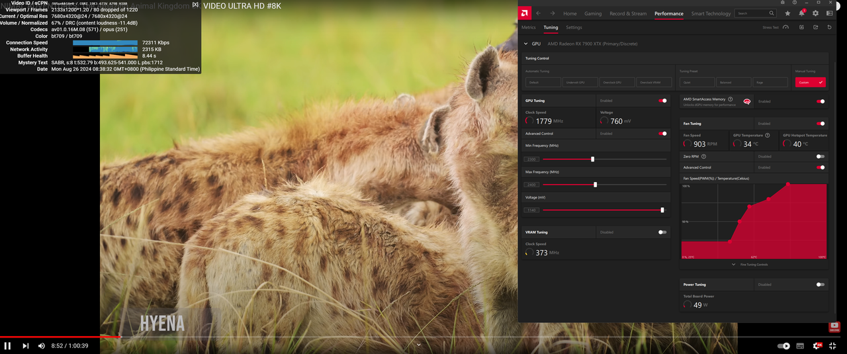Click GPU Temperature help icon
The width and height of the screenshot is (847, 354).
[x=767, y=135]
